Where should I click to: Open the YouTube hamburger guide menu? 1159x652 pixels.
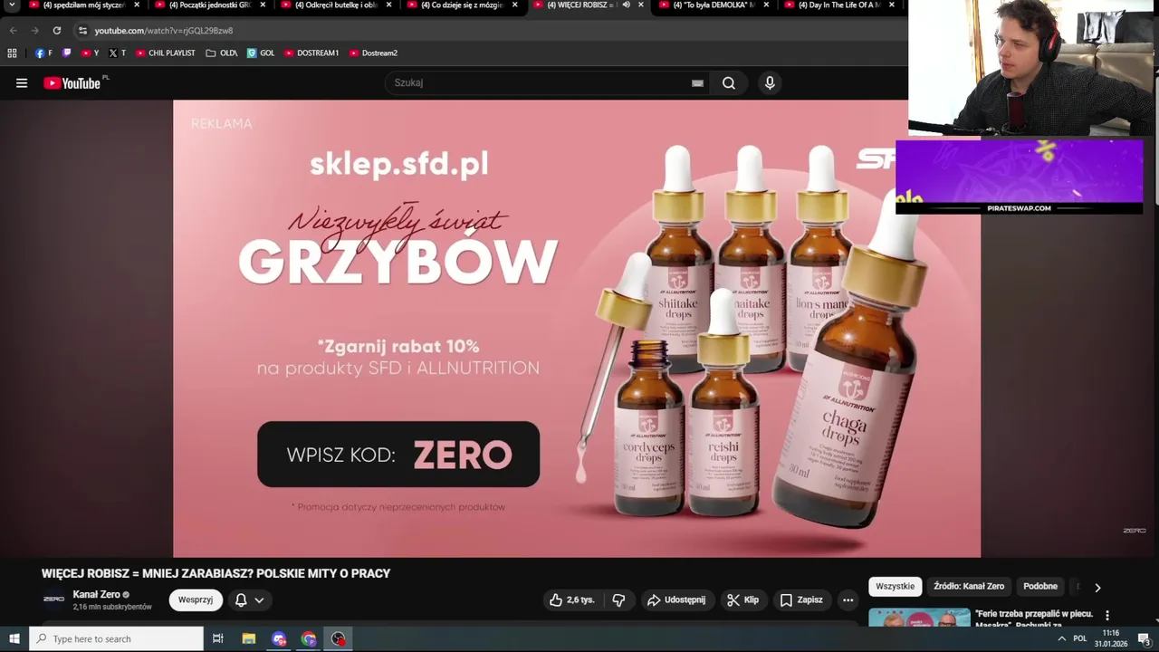[22, 83]
